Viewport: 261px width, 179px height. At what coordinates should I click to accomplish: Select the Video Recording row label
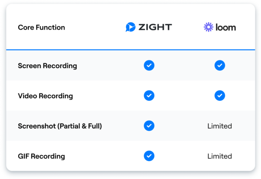click(45, 96)
